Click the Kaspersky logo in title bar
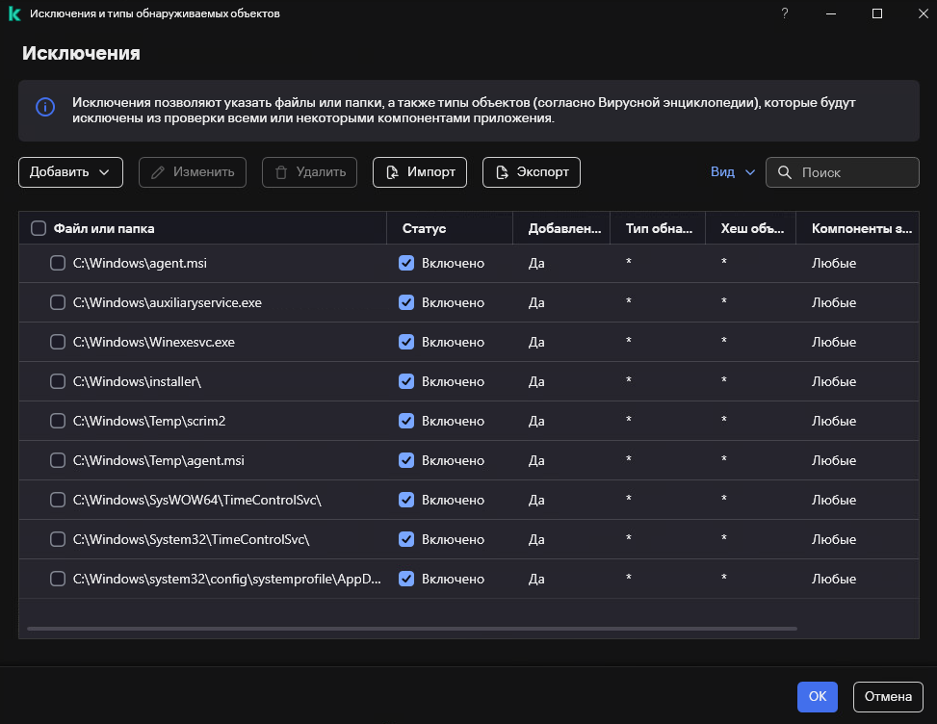This screenshot has height=724, width=937. click(14, 13)
